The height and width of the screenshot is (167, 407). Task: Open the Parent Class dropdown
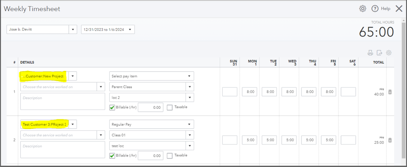pos(189,87)
